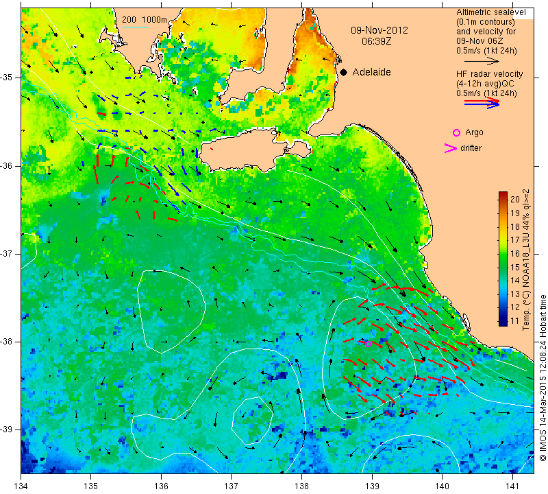Click the longitude axis label 136
548x494 pixels.
161,486
